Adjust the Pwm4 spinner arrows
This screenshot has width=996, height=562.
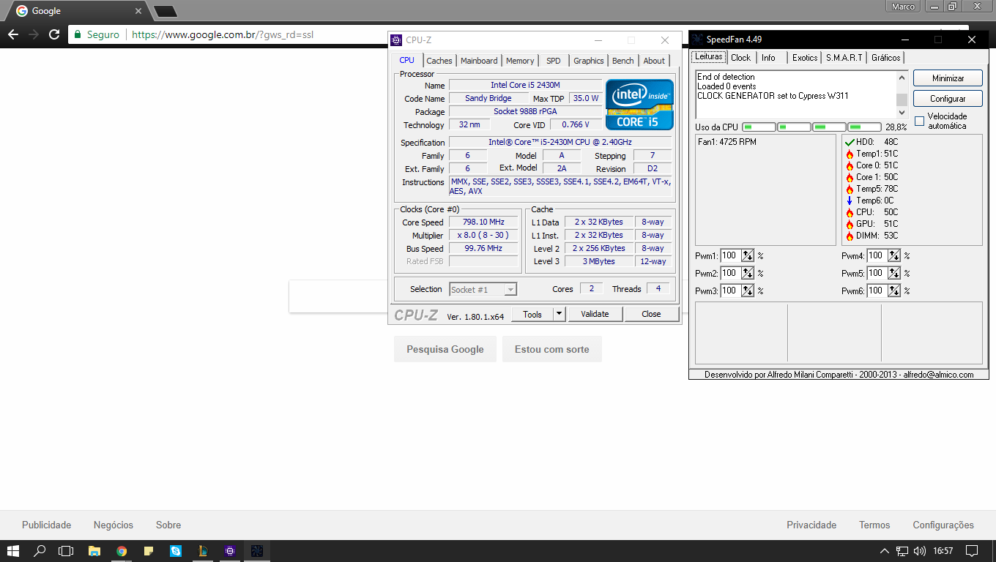[x=895, y=255]
